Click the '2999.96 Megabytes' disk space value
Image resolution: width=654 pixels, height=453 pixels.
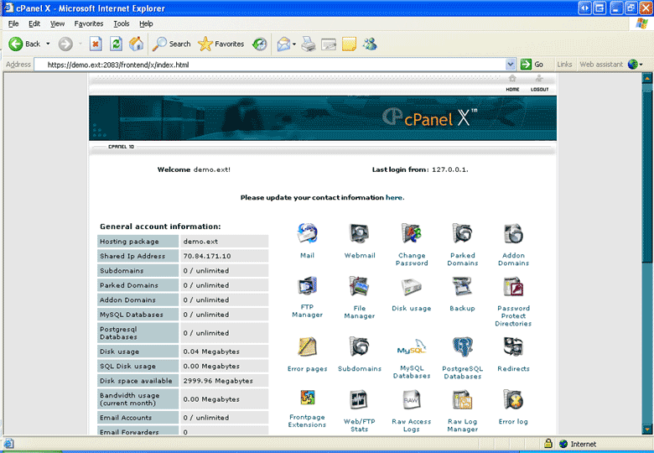tap(218, 381)
